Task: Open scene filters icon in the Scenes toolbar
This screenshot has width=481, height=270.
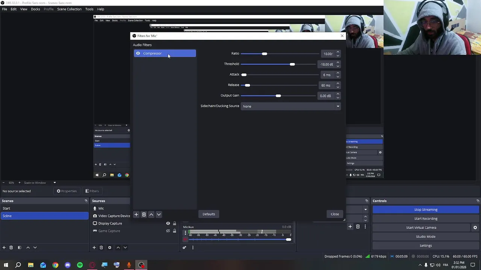Action: [x=19, y=247]
